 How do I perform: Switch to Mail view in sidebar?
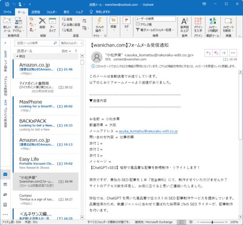point(5,174)
